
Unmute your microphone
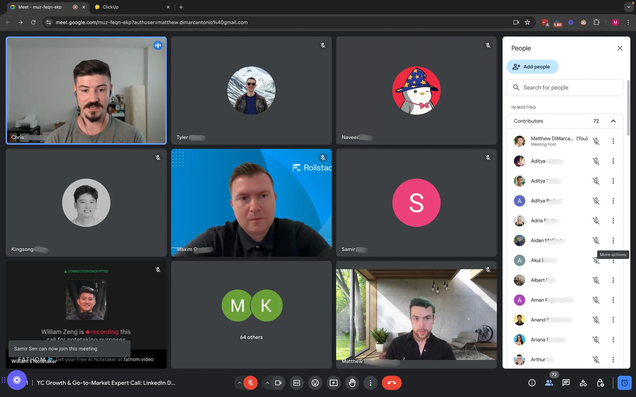[250, 383]
